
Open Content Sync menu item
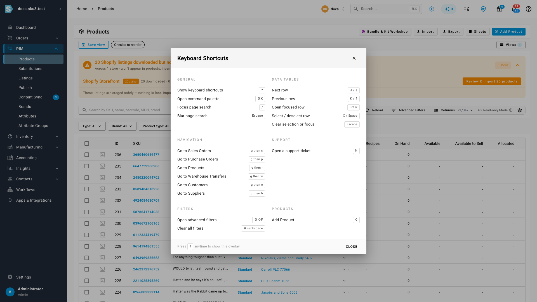(x=30, y=97)
